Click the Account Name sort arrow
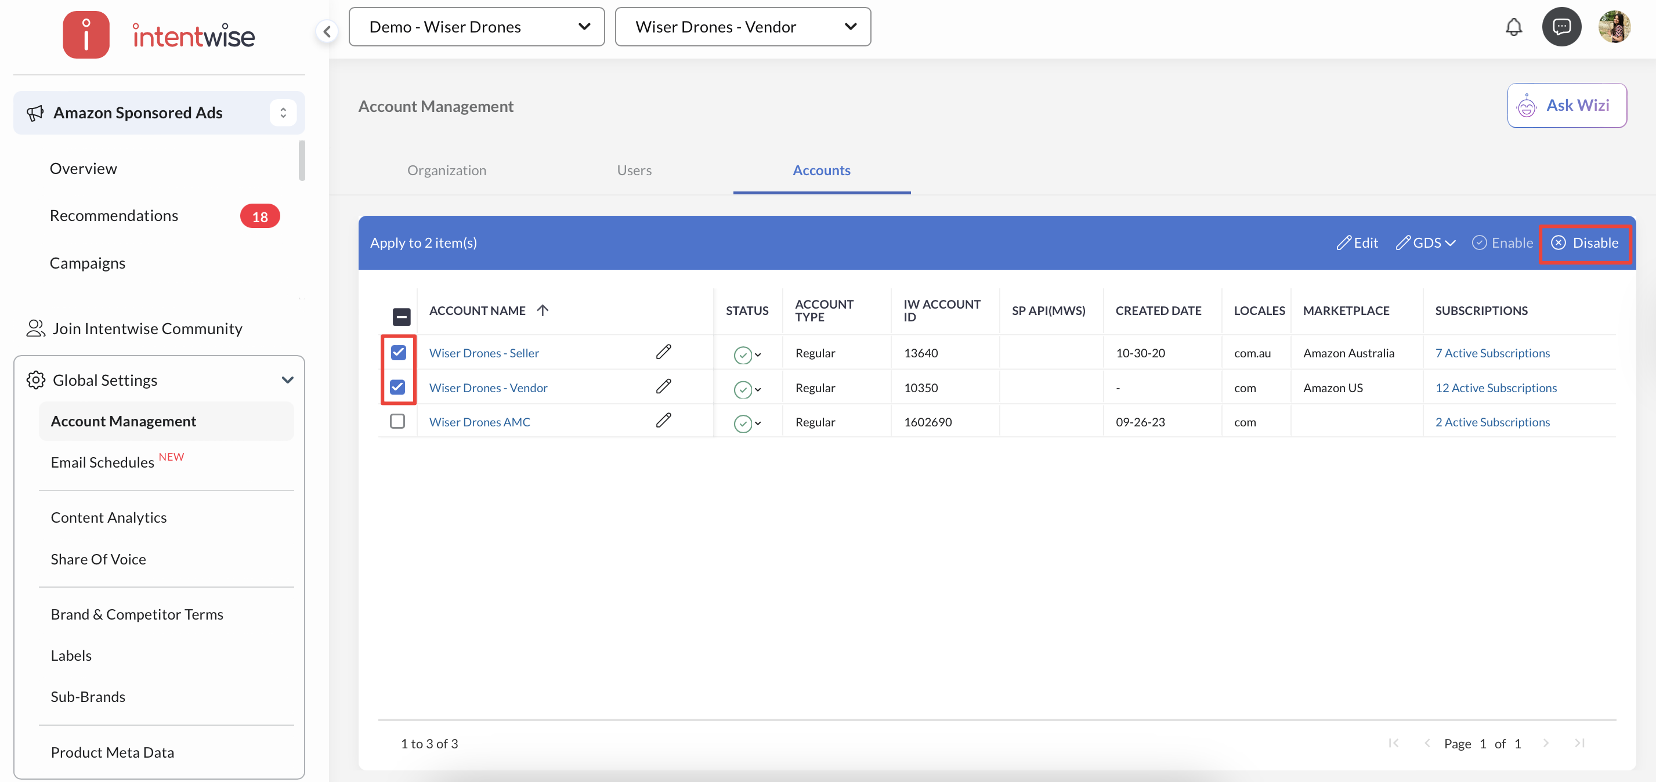This screenshot has width=1656, height=782. [x=543, y=310]
